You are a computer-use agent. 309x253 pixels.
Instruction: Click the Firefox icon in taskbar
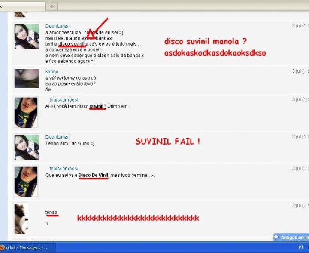[2, 247]
